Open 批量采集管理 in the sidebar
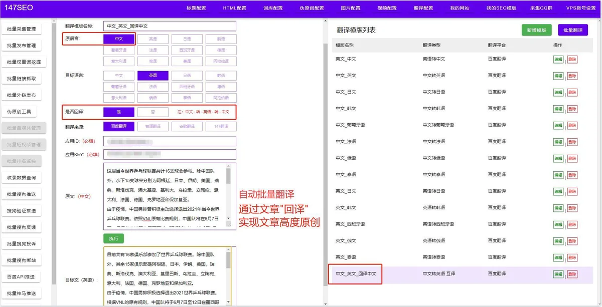Screen dimensions: 602x307 click(22, 29)
